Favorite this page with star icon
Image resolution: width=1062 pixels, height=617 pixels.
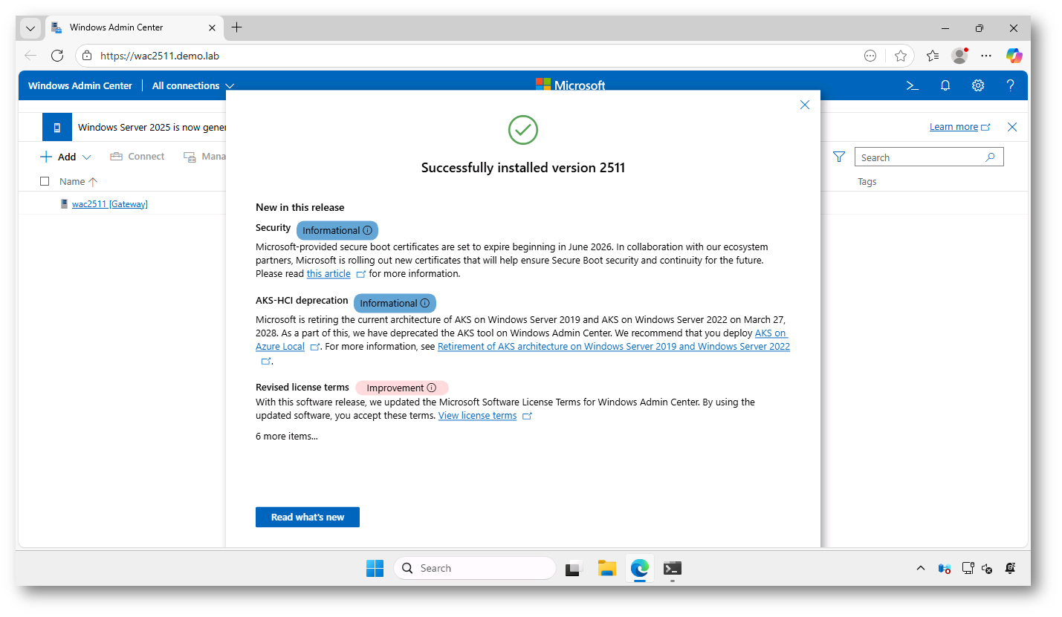pyautogui.click(x=901, y=56)
